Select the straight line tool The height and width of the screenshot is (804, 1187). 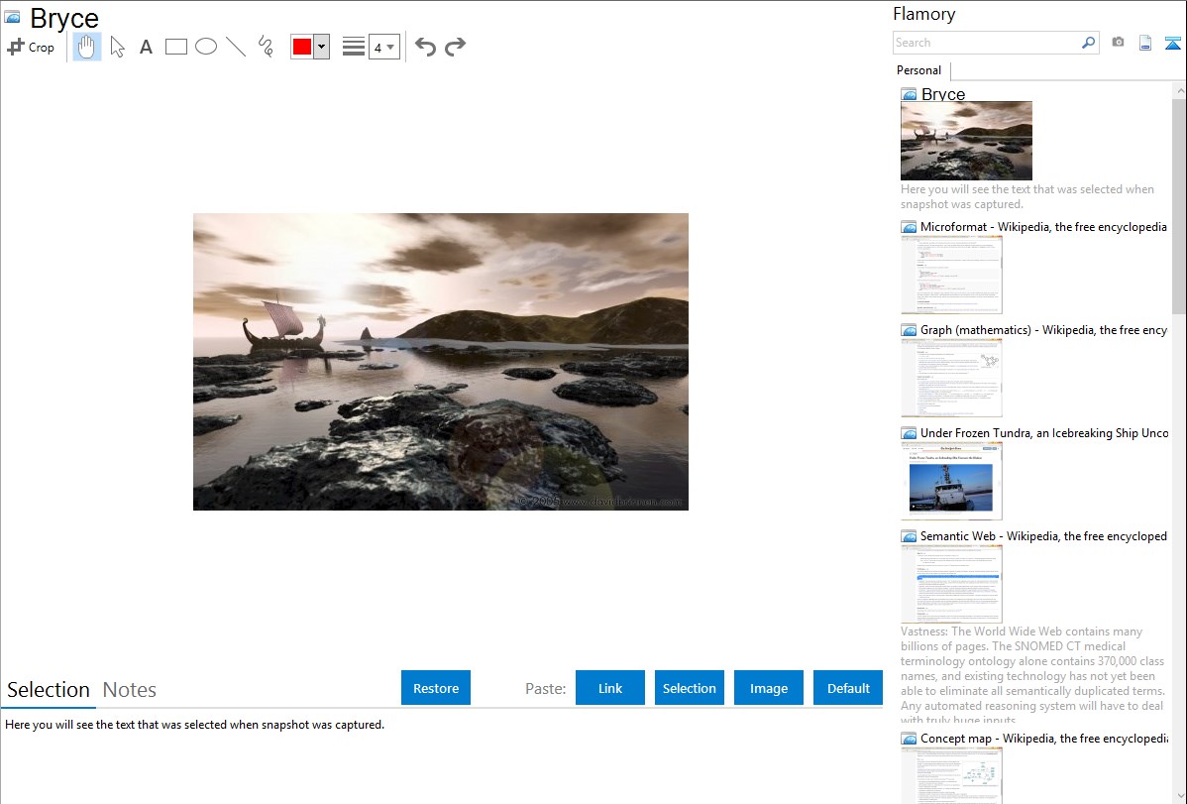click(x=236, y=47)
